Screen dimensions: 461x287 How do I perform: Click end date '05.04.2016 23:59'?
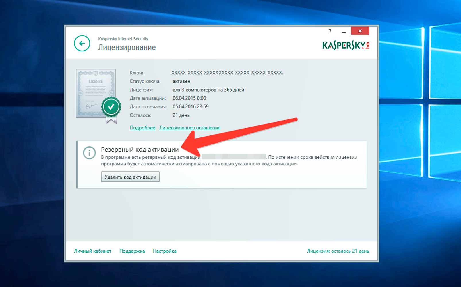(x=190, y=106)
